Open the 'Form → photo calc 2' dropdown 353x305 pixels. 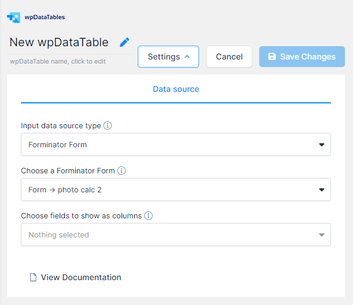pyautogui.click(x=176, y=189)
